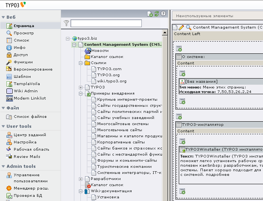Image resolution: width=263 pixels, height=201 pixels.
Task: Expand the TYPO3 page node
Action: [x=80, y=87]
